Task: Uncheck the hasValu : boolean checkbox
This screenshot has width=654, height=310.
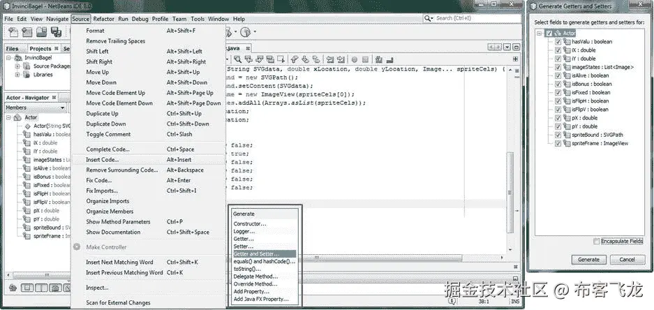Action: pyautogui.click(x=558, y=42)
